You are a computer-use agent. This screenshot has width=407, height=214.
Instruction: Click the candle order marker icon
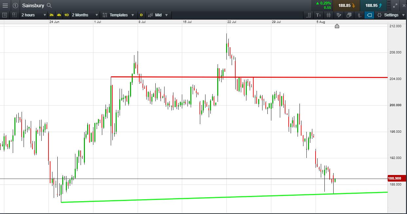[359, 15]
